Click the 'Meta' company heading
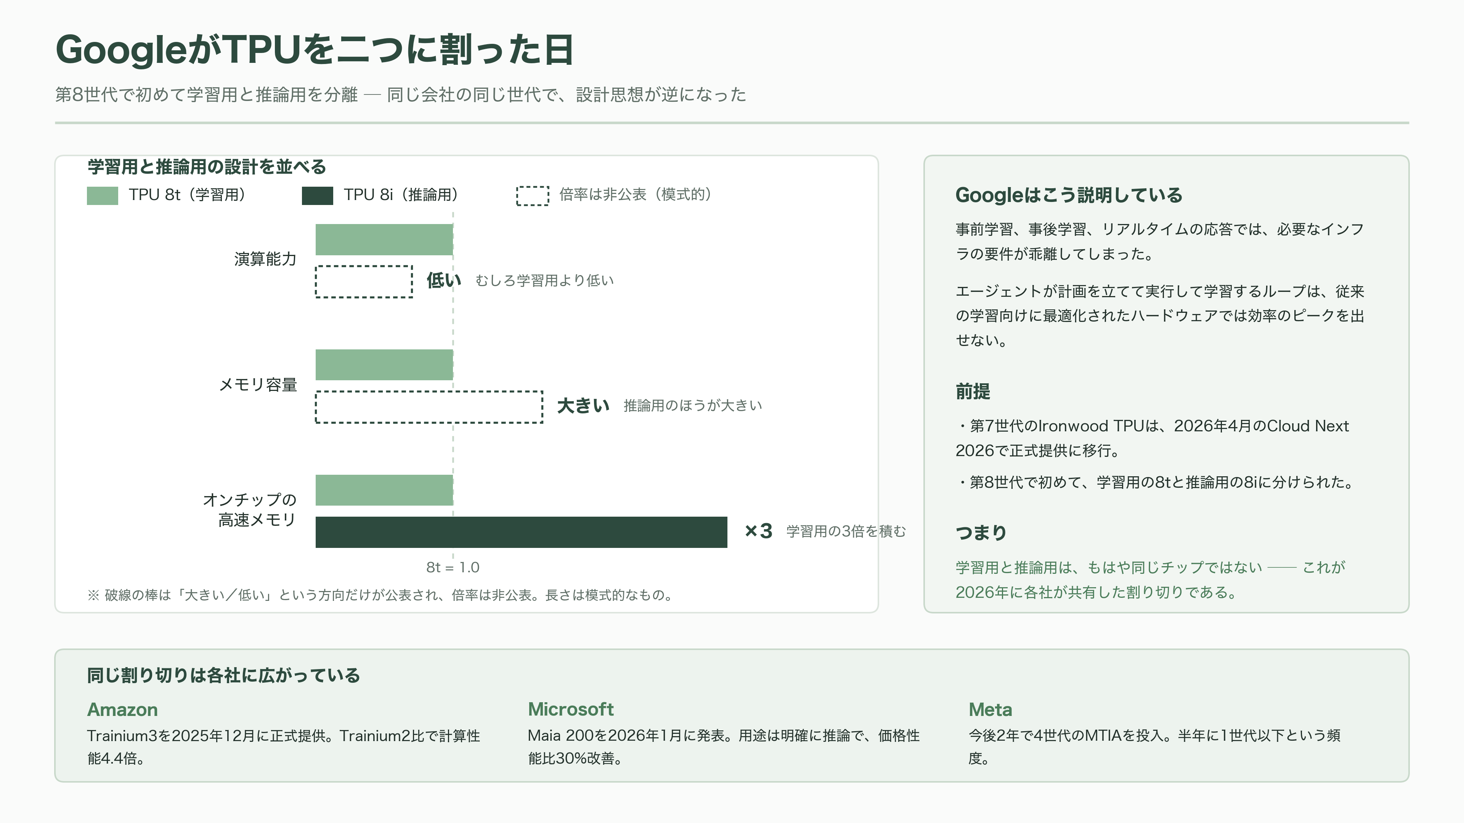 990,709
